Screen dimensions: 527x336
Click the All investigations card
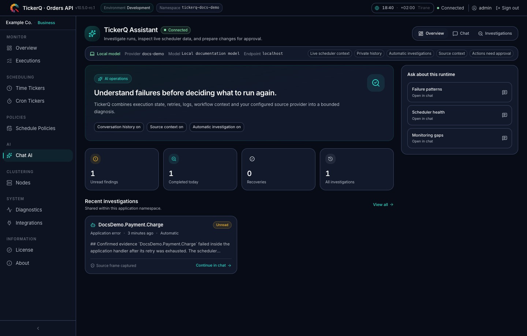point(357,169)
